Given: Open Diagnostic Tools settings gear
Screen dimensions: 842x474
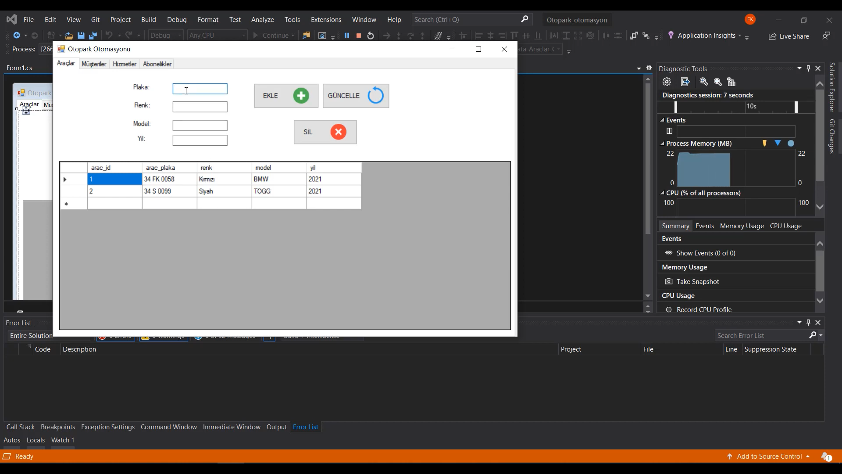Looking at the screenshot, I should [667, 82].
